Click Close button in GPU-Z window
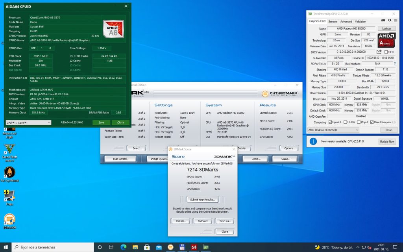403x252 pixels. (x=388, y=130)
